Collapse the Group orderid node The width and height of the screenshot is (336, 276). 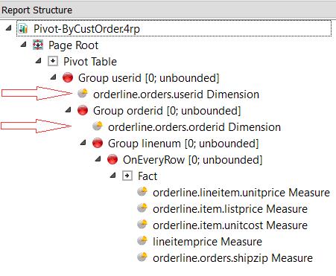pyautogui.click(x=69, y=110)
